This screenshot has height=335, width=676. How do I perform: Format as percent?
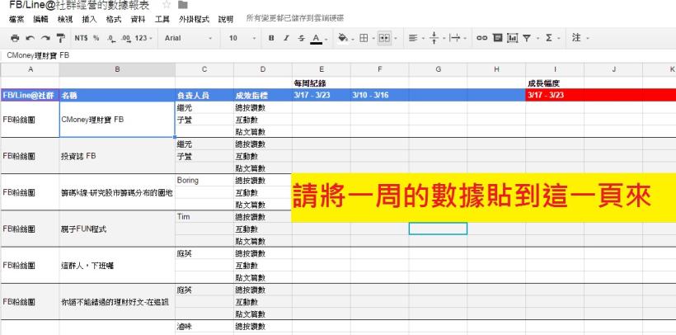point(96,38)
